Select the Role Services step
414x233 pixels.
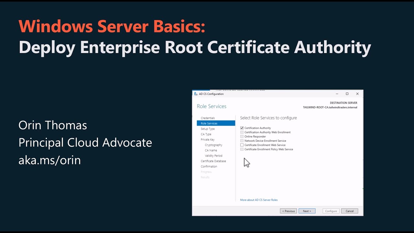pyautogui.click(x=216, y=123)
